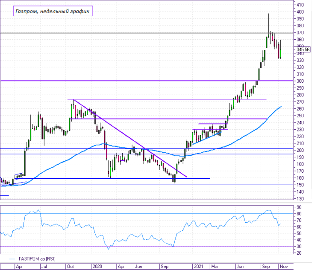Select the gray horizontal line at 370
Screen dimensions: 312x270
pos(147,33)
